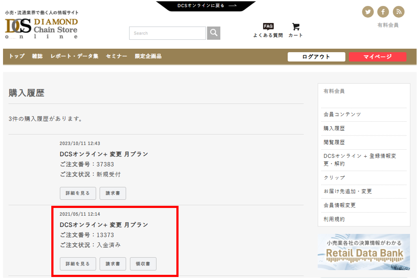Open the RSS feed icon
The width and height of the screenshot is (417, 280).
click(398, 12)
